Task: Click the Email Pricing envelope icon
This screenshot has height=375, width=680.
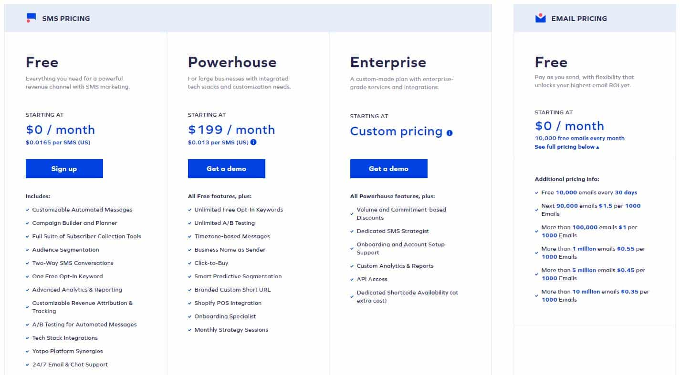Action: [540, 18]
